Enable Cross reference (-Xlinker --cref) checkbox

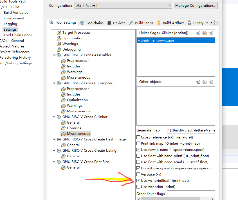click(x=138, y=137)
